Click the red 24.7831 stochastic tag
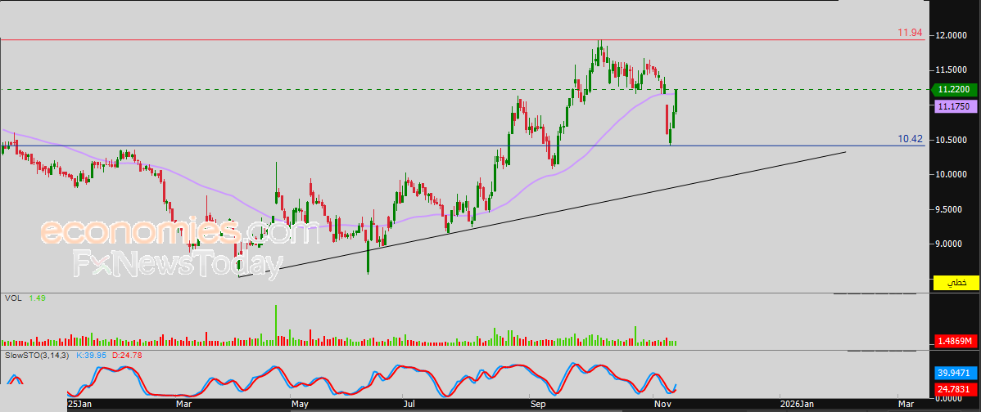This screenshot has width=981, height=412. click(x=956, y=390)
